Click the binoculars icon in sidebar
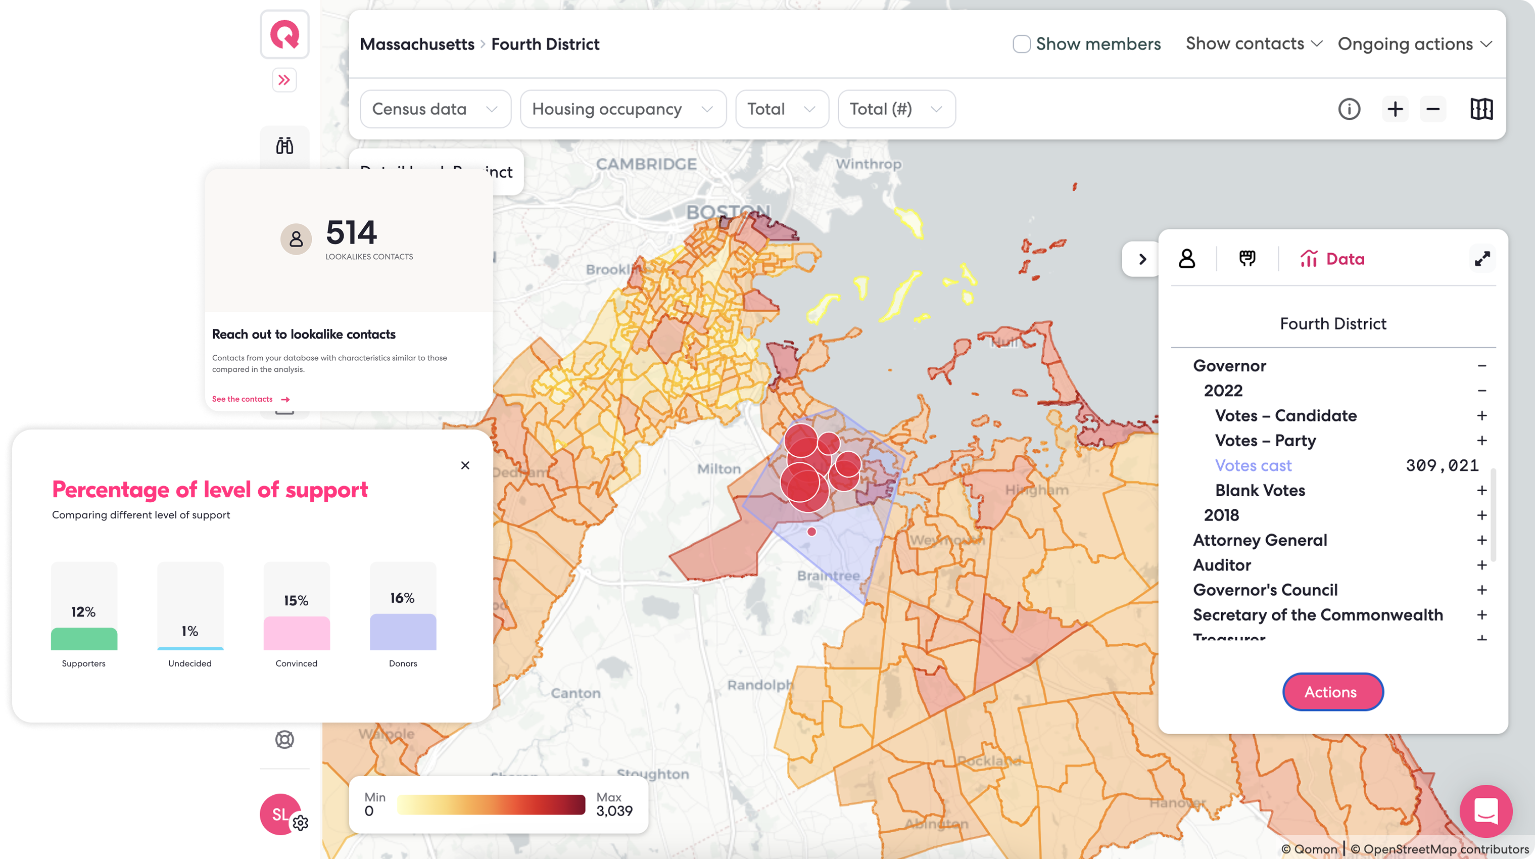 tap(284, 146)
